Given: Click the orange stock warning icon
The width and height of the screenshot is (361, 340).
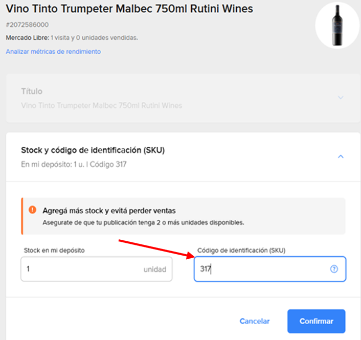Looking at the screenshot, I should 32,210.
